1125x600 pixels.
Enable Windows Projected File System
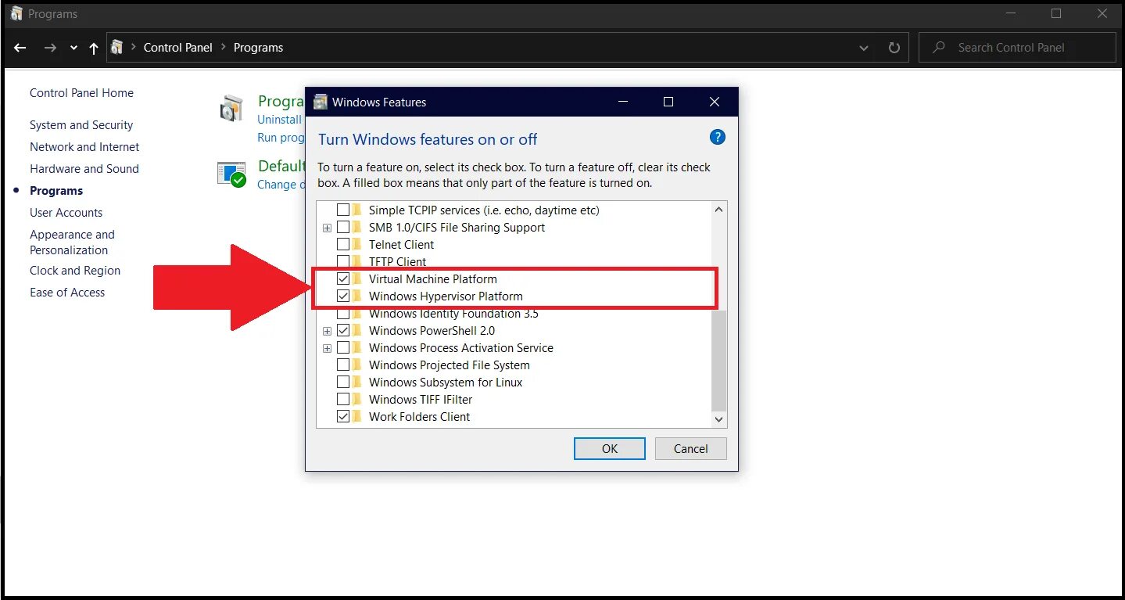pyautogui.click(x=343, y=365)
